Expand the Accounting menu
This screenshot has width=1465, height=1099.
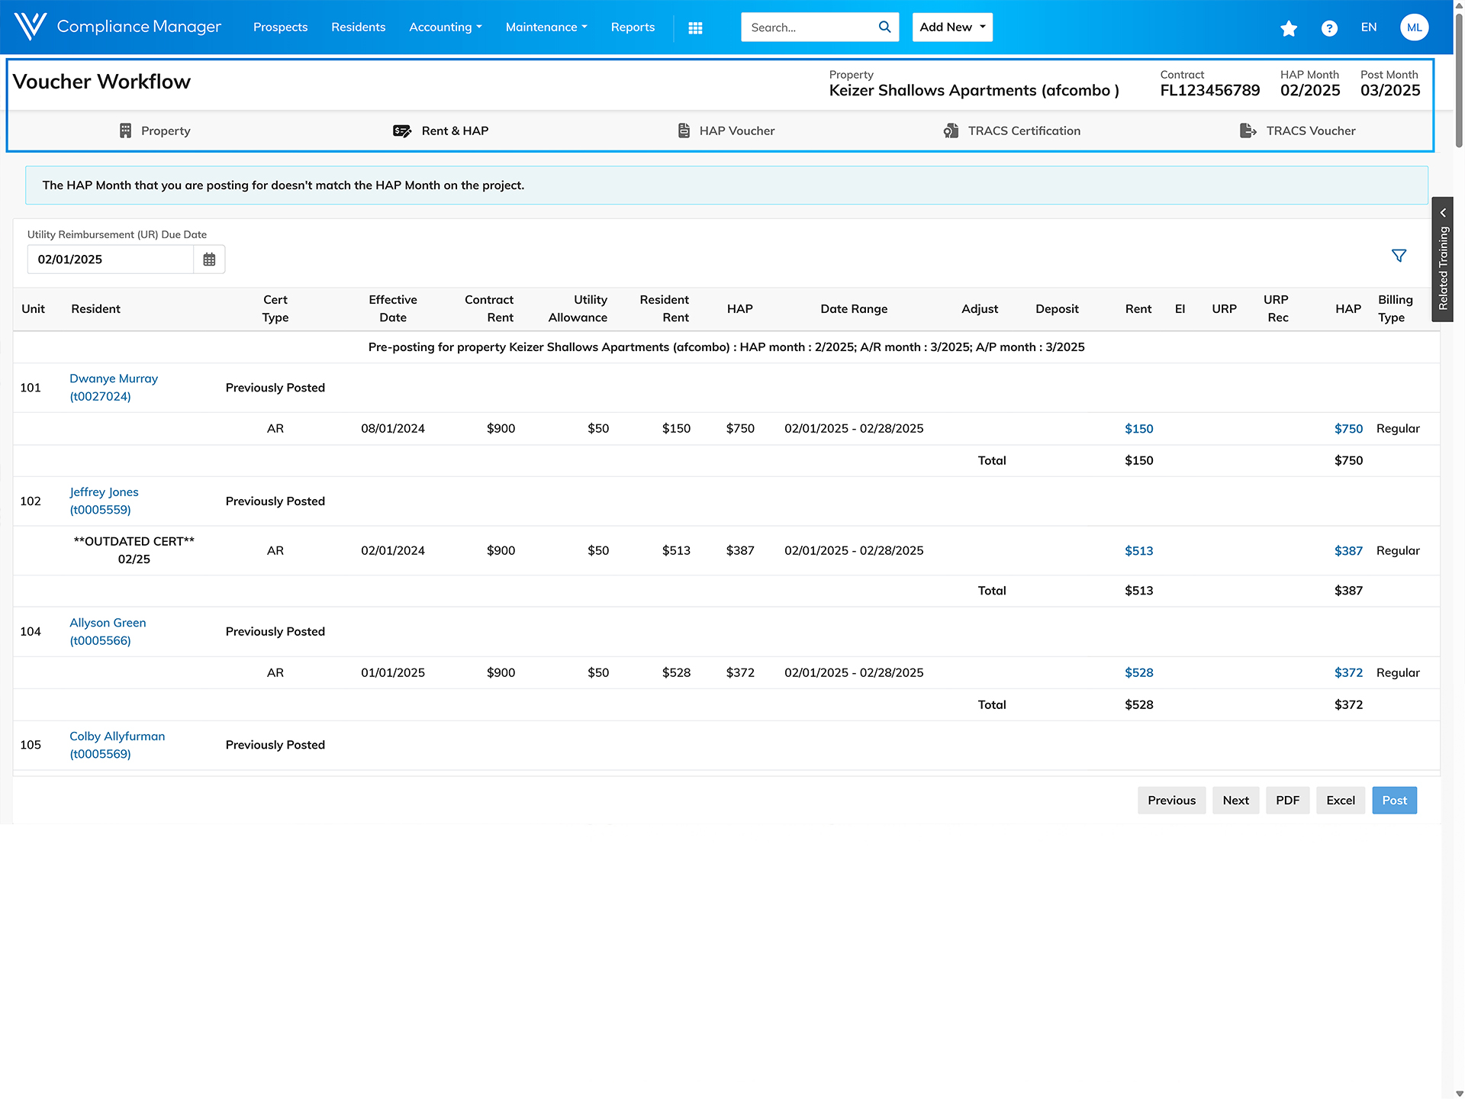(445, 27)
